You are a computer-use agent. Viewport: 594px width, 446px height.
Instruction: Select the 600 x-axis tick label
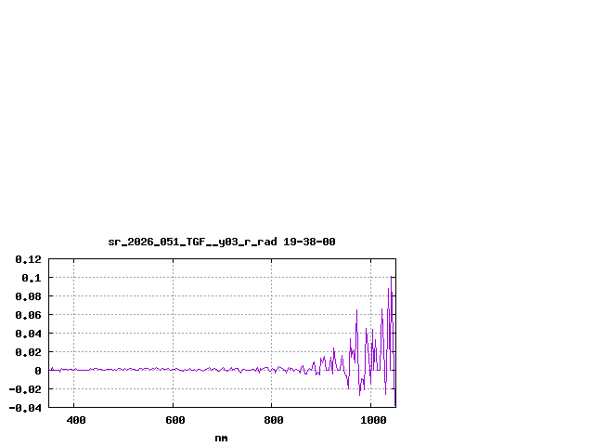click(x=175, y=420)
